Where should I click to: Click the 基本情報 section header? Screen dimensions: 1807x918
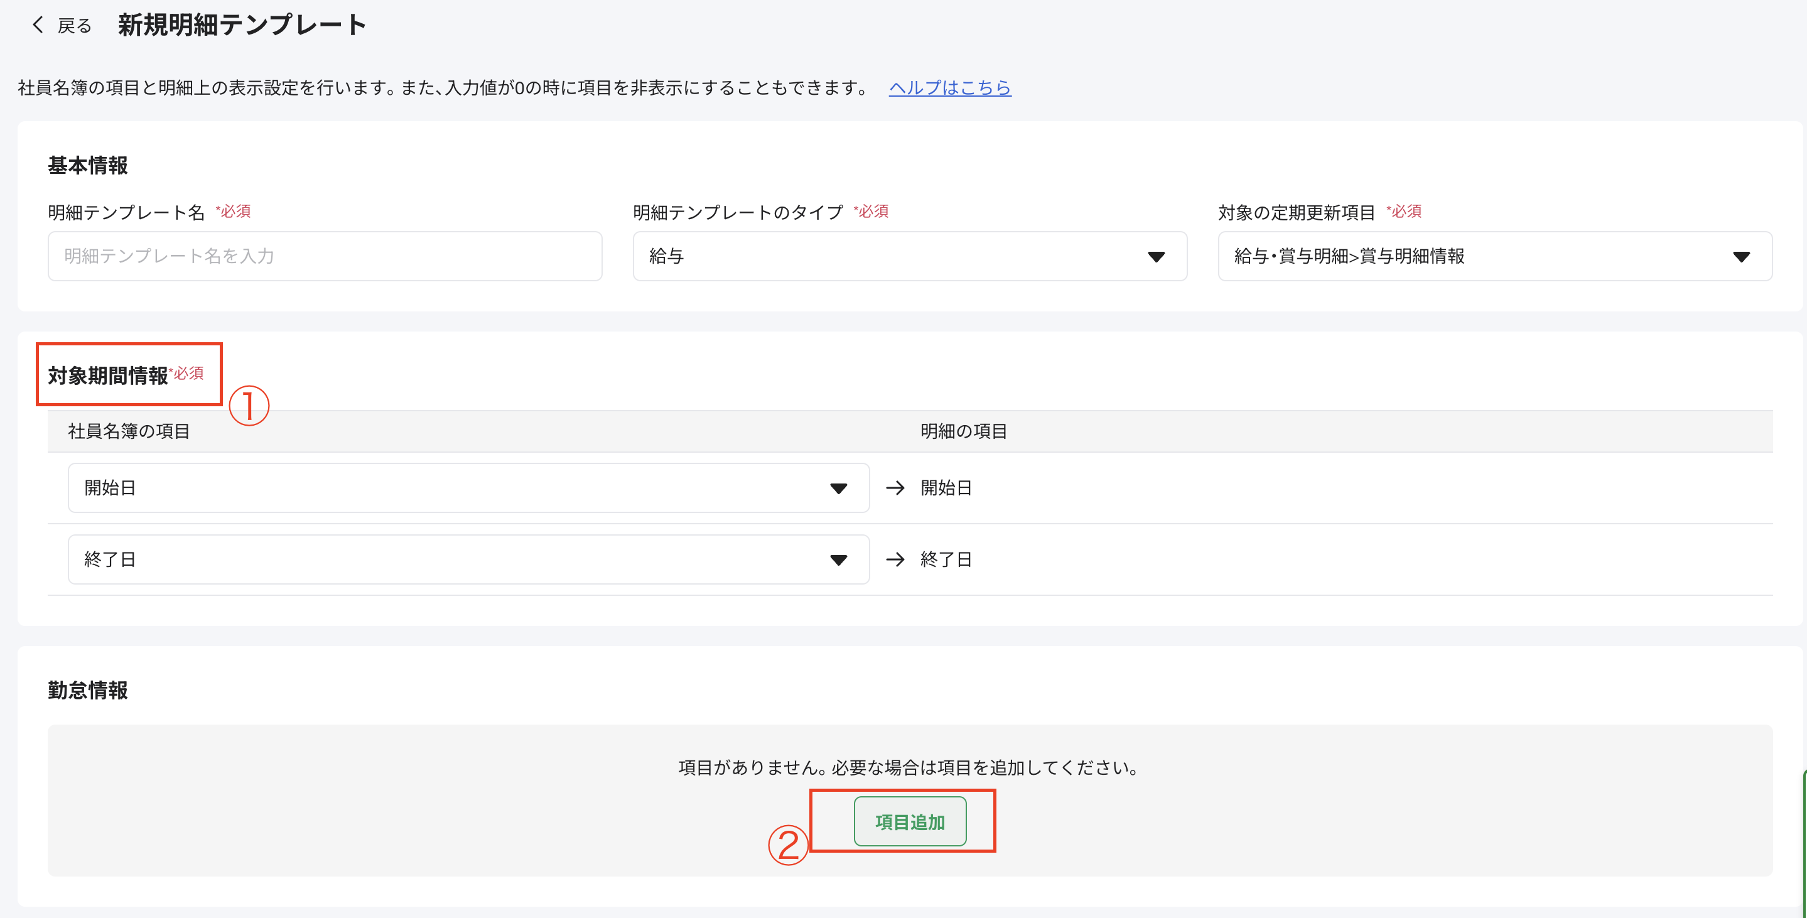[x=88, y=166]
